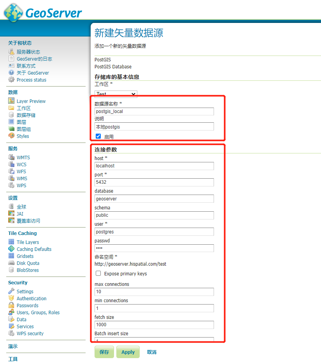Click the Caching Defaults globe icon
The height and width of the screenshot is (362, 321).
(11, 249)
